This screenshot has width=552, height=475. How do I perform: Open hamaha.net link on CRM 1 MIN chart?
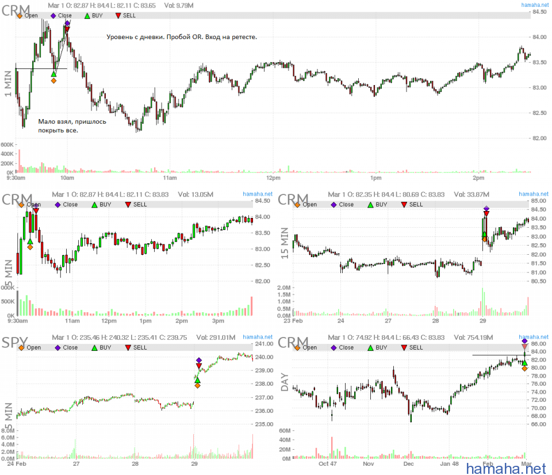(x=535, y=5)
